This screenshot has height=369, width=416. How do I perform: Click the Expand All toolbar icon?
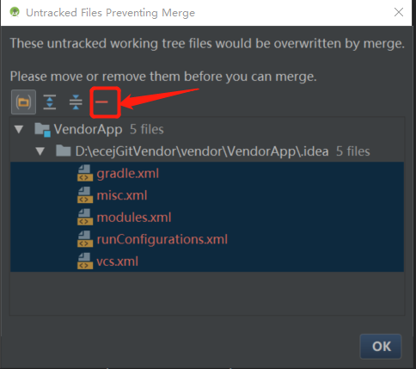[50, 101]
